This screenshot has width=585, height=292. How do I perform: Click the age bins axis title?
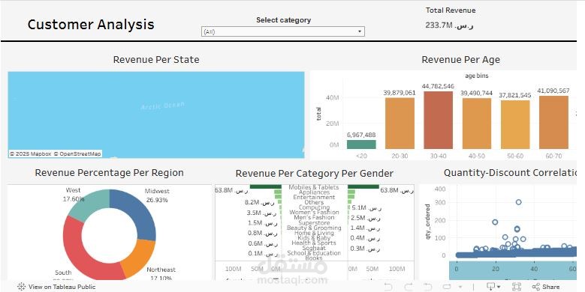point(477,76)
